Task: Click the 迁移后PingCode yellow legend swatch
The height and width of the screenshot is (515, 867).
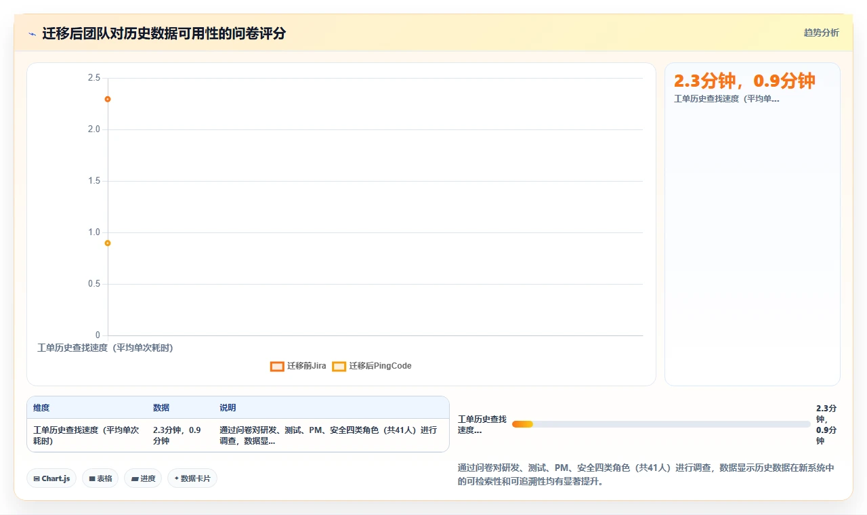Action: pyautogui.click(x=339, y=366)
